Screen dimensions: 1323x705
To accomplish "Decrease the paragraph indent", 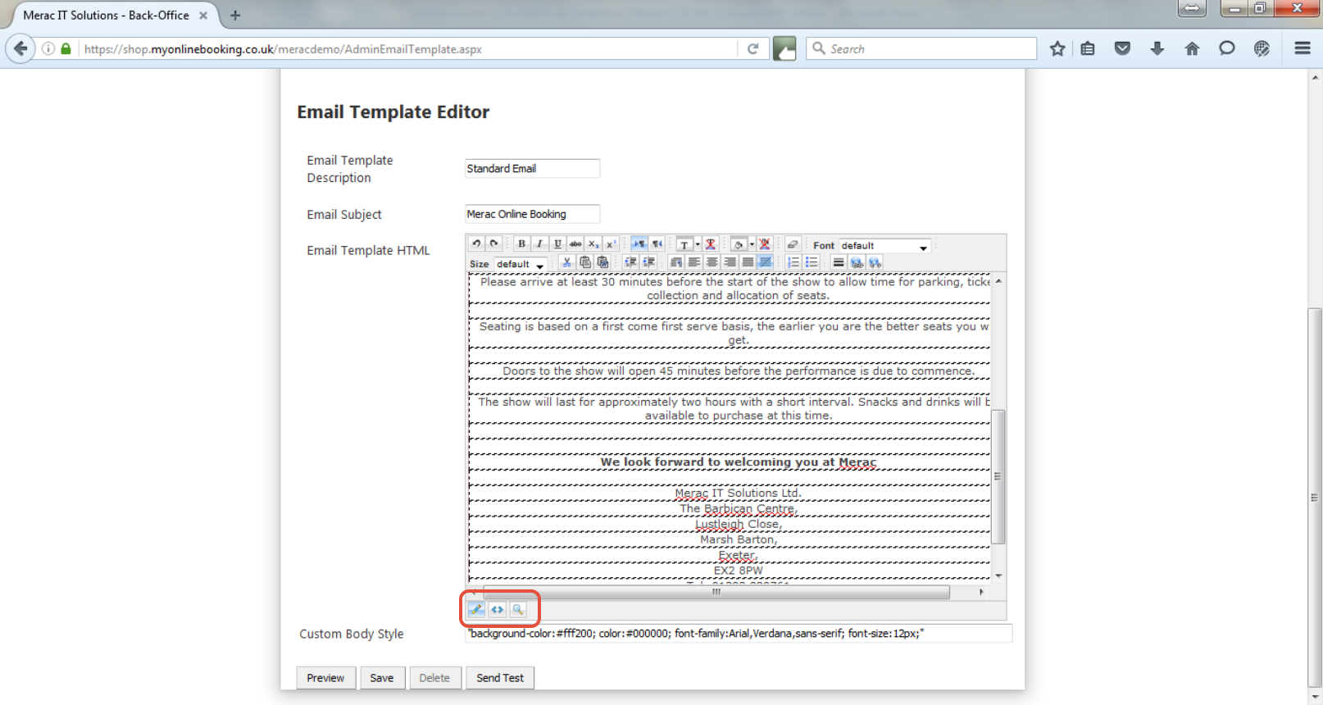I will point(630,262).
